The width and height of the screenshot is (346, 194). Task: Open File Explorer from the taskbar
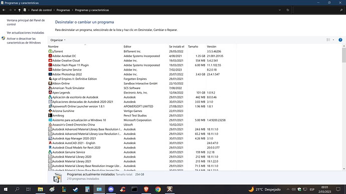[40, 189]
